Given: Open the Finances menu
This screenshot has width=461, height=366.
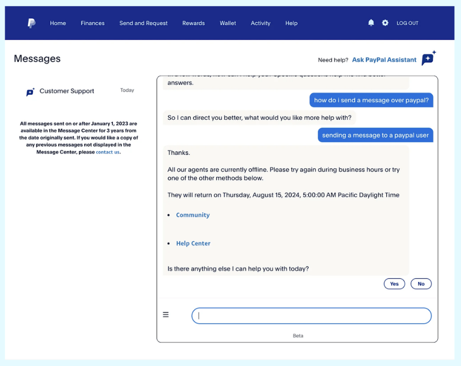Looking at the screenshot, I should pos(93,23).
